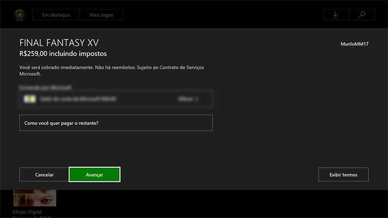
Task: Open the blurred Microsoft account balance payment row
Action: pos(116,99)
